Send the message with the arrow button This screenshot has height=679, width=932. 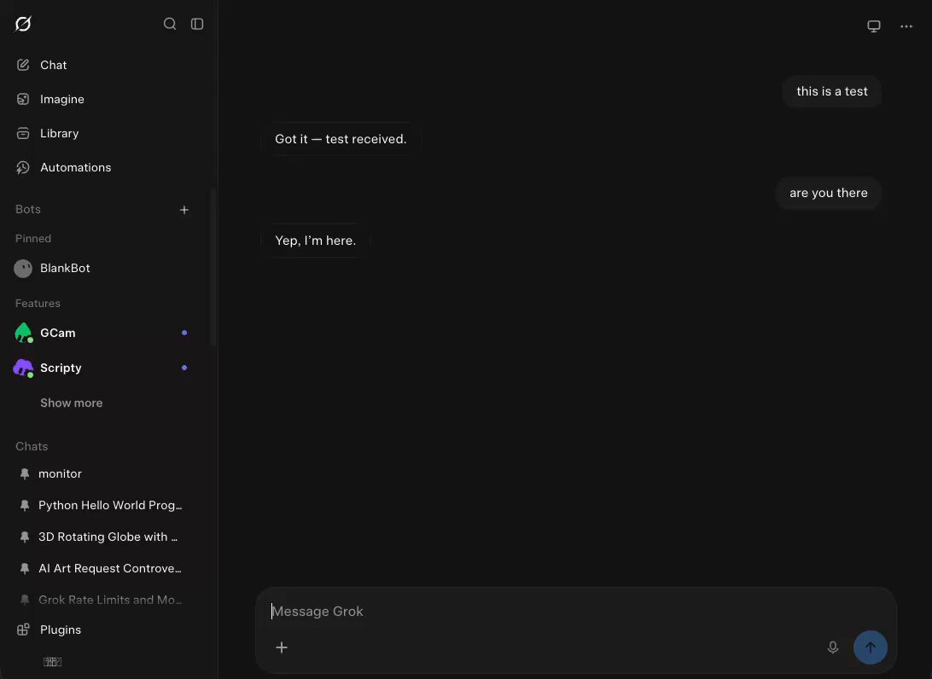871,647
